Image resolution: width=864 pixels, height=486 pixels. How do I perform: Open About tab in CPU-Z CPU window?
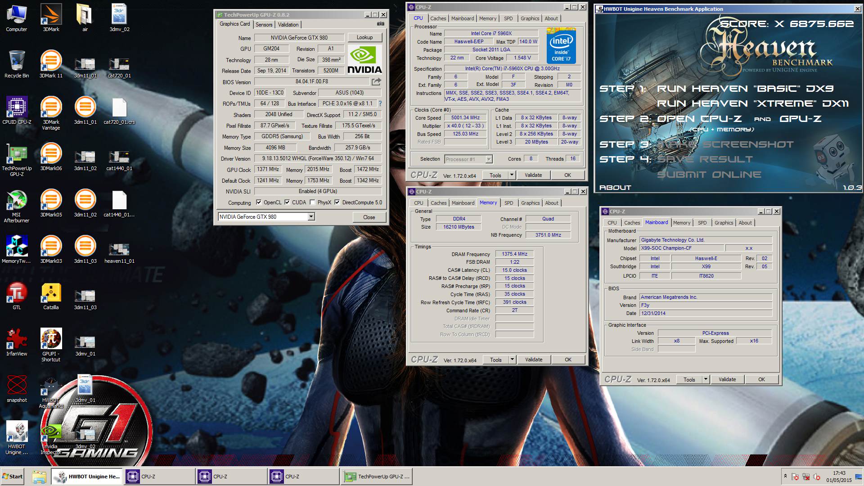click(x=551, y=18)
